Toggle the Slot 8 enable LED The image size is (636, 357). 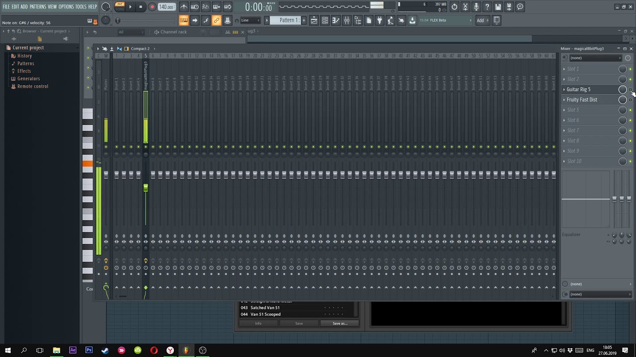631,141
